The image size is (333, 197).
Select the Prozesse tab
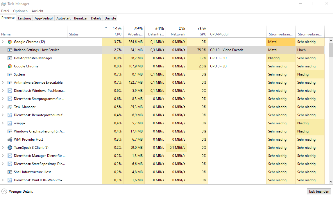(x=8, y=18)
